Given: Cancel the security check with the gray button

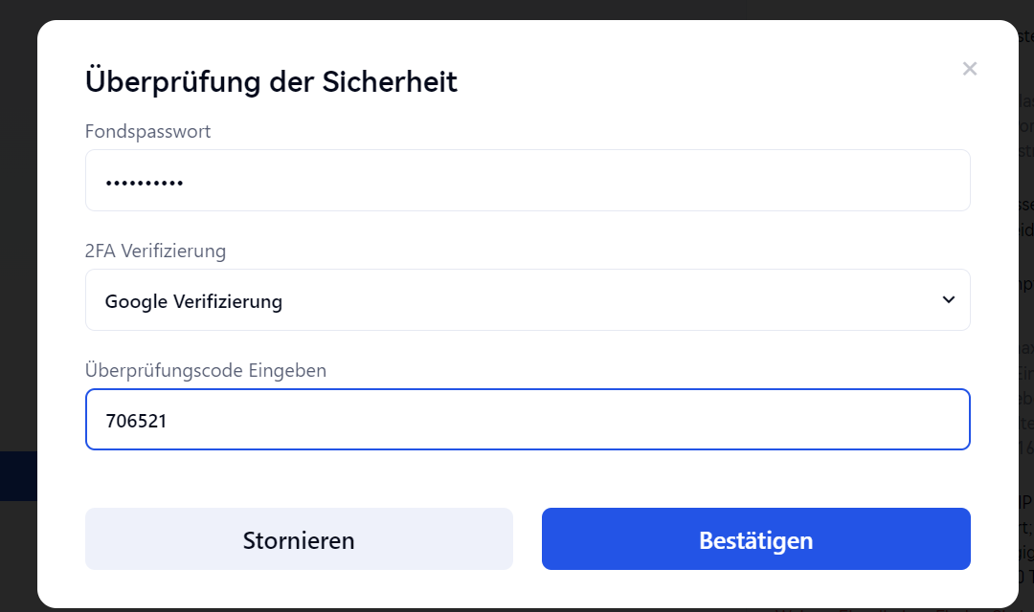Looking at the screenshot, I should point(299,539).
